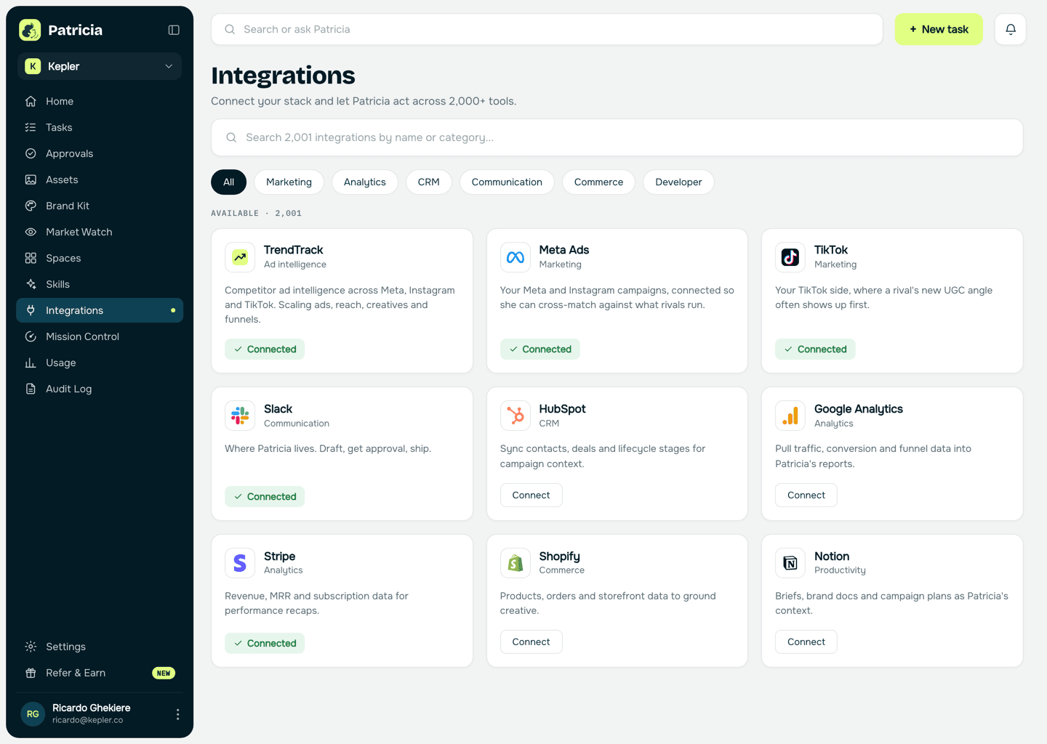Click the Notion logo icon
The width and height of the screenshot is (1047, 744).
tap(790, 563)
